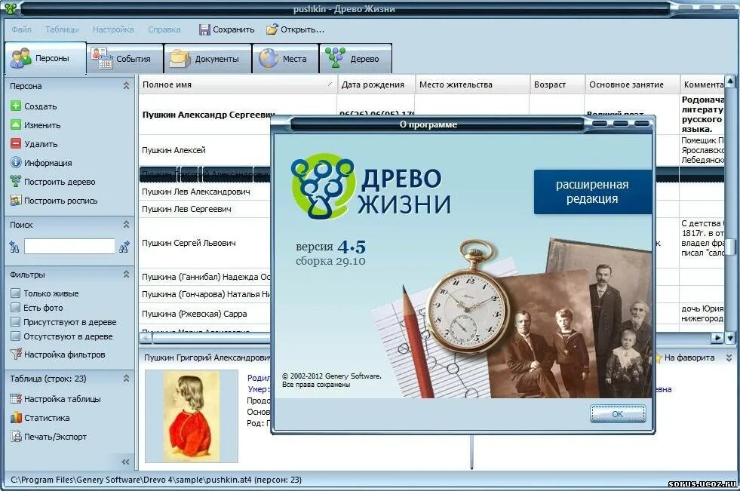Screen dimensions: 740x491
Task: Click the Дерево tab tree icon
Action: (335, 58)
